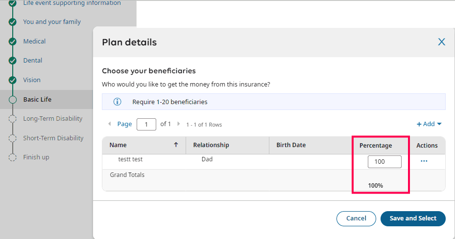Click the page number input field
This screenshot has height=239, width=455.
pos(146,124)
